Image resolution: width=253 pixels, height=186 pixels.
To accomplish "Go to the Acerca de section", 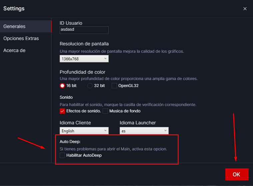I will 14,50.
